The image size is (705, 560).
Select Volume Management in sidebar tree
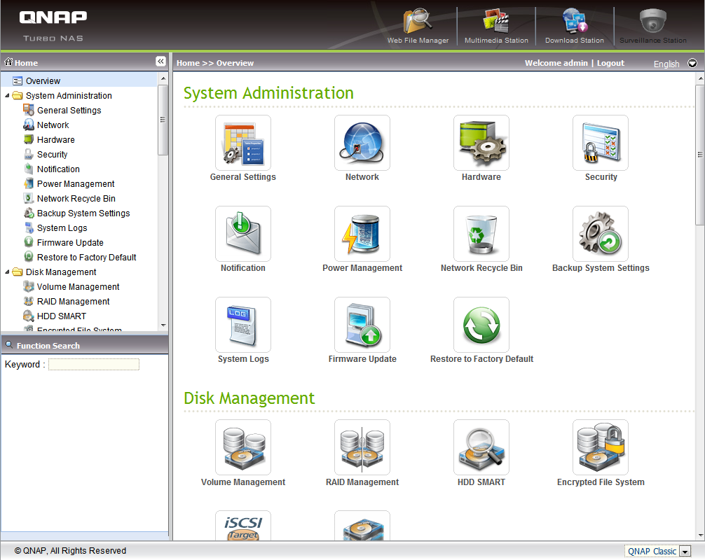(x=78, y=287)
